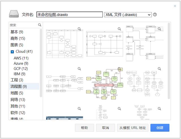Click 从模板 URL 地址 button

[x=133, y=128]
